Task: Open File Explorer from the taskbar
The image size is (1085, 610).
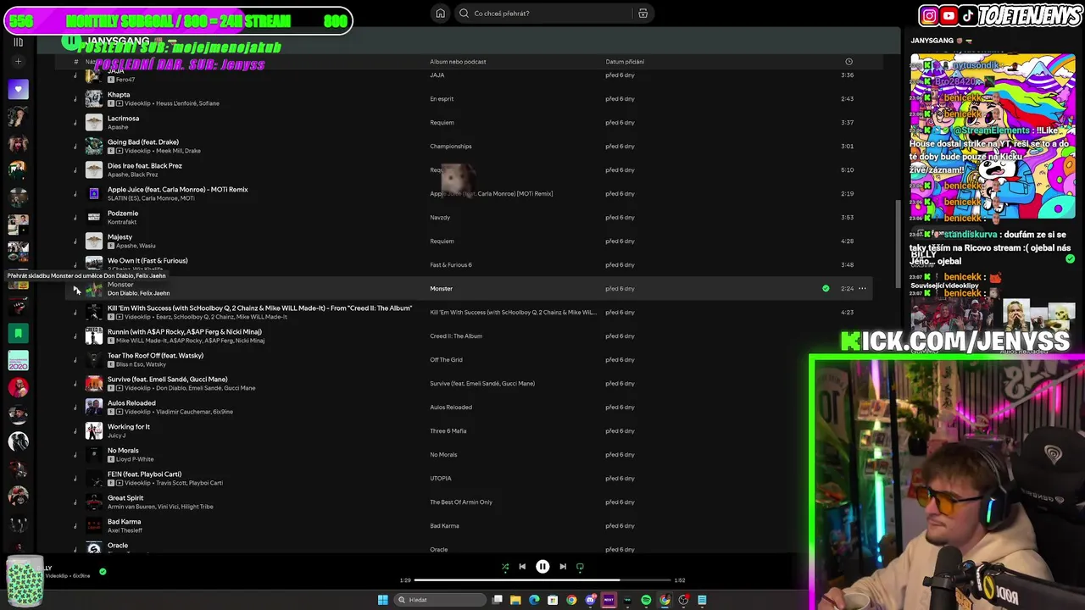Action: (515, 600)
